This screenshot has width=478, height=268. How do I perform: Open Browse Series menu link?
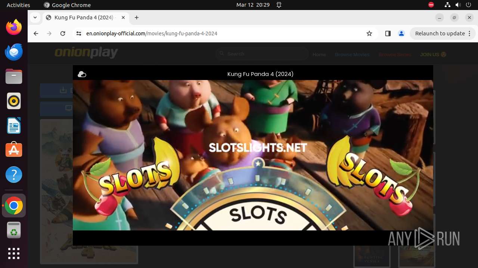pos(395,54)
